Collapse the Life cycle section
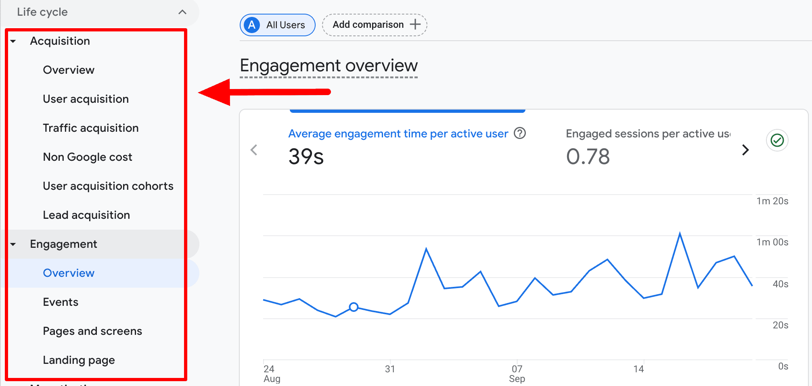The image size is (812, 386). 182,12
